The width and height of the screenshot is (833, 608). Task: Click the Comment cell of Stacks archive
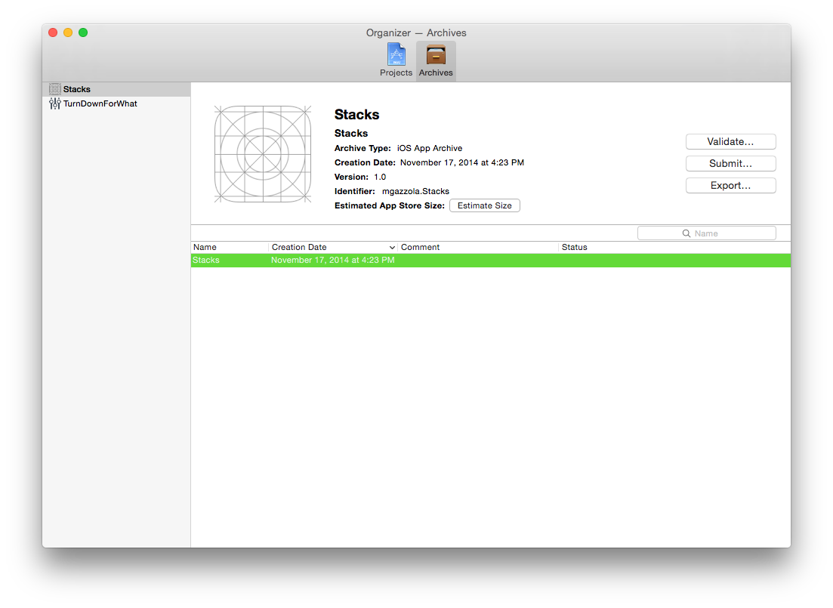pyautogui.click(x=477, y=260)
